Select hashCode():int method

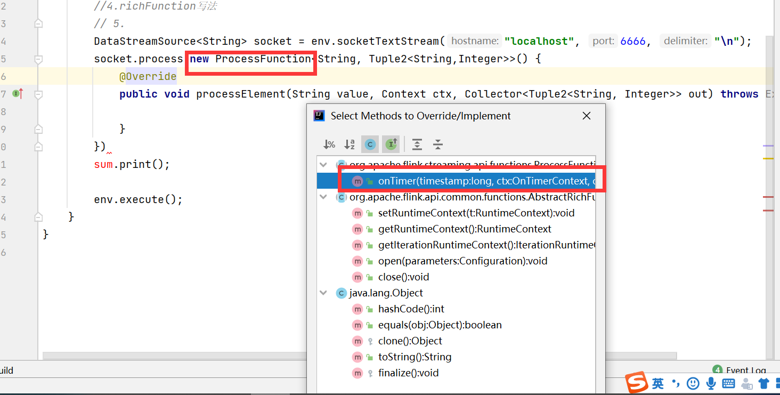pos(411,309)
